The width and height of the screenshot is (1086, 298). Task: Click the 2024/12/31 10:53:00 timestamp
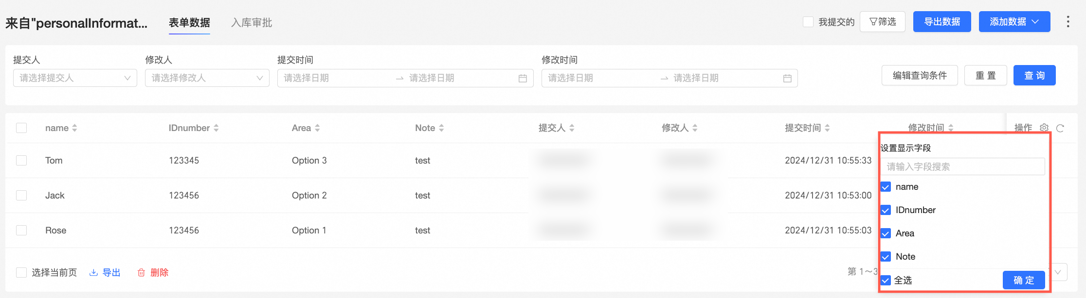tap(828, 196)
